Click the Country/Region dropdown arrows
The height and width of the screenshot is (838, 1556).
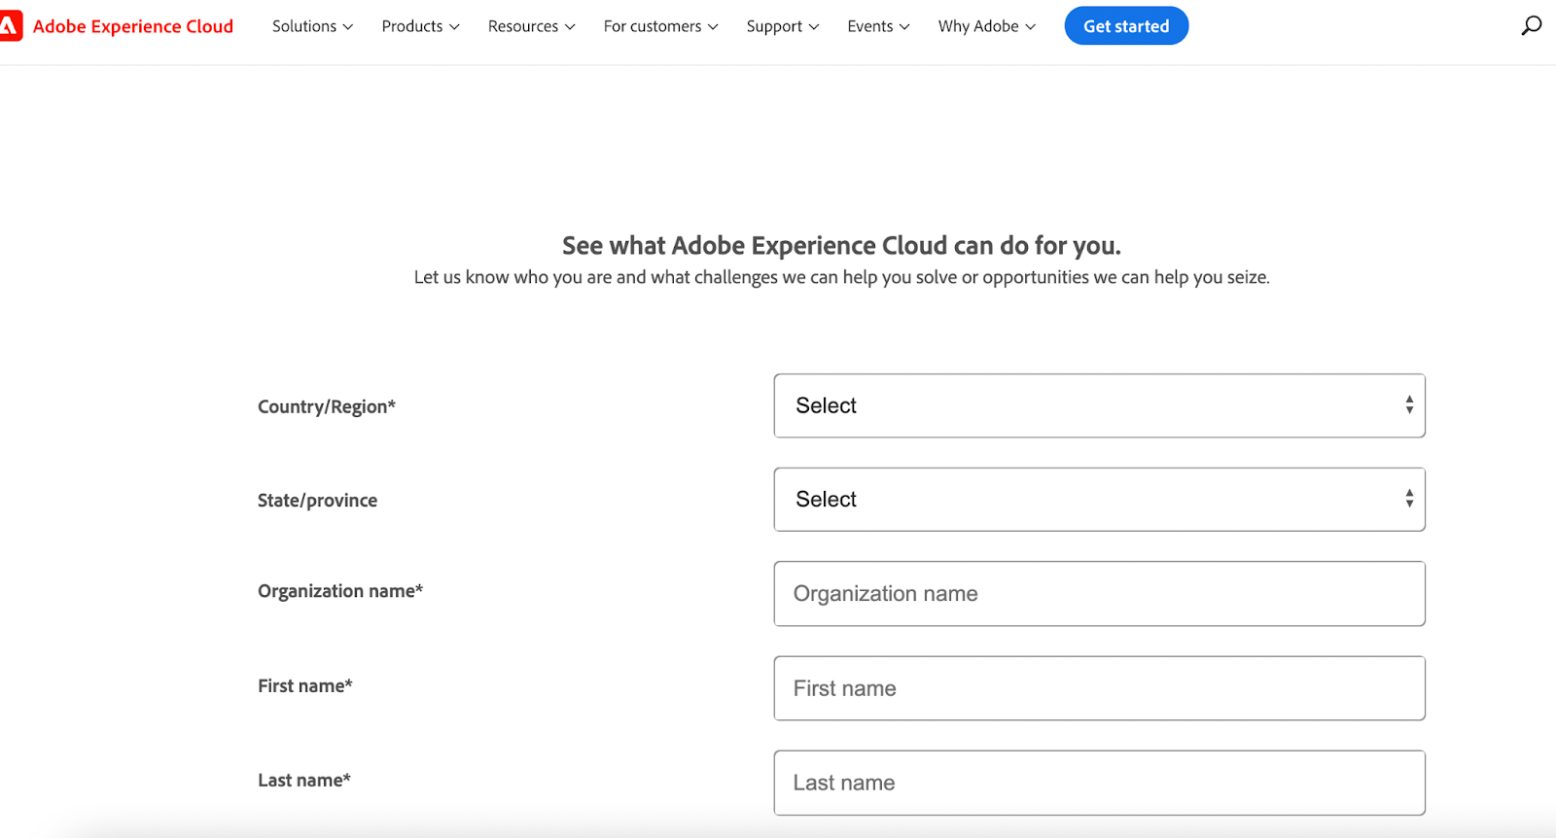(1409, 405)
